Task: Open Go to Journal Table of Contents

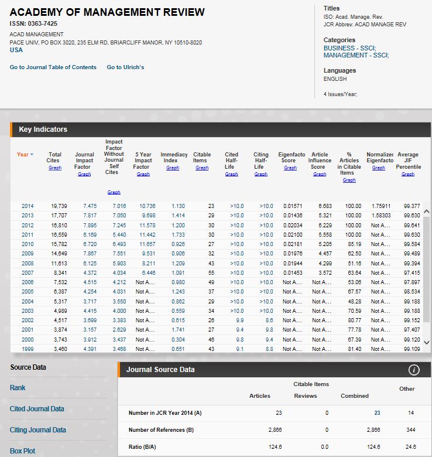Action: click(53, 67)
